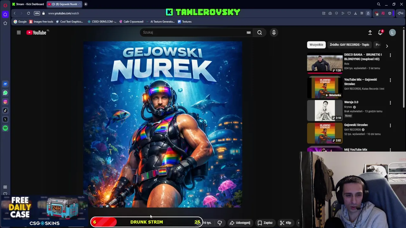Viewport: 406px width, 228px height.
Task: Open Textures bookmark
Action: coord(185,22)
